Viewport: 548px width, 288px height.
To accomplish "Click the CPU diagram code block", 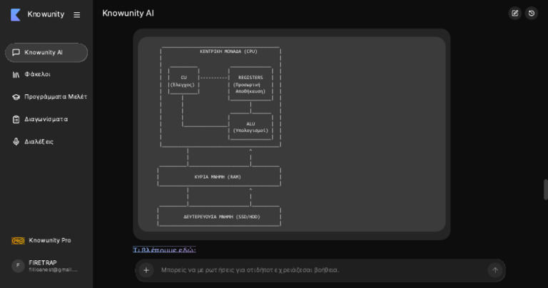I will (291, 134).
